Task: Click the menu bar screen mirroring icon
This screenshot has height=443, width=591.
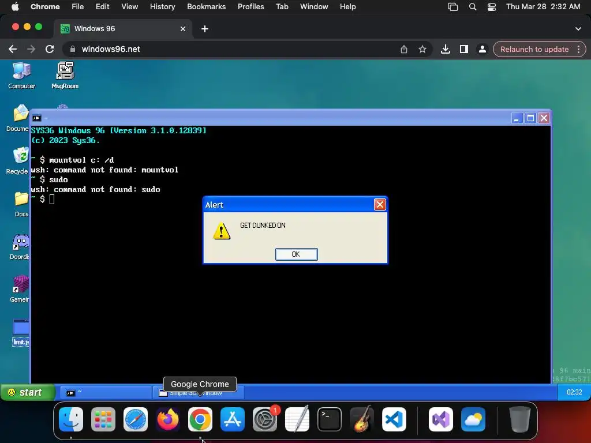Action: click(x=452, y=6)
